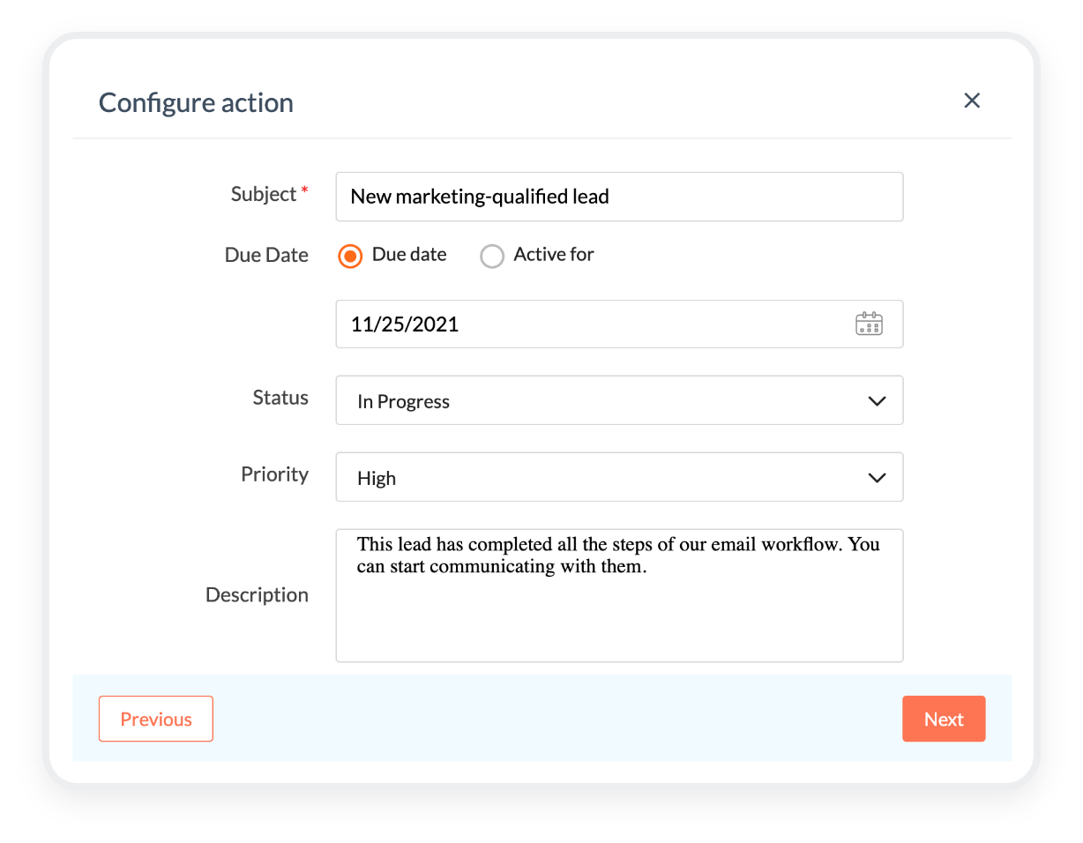Click the Priority dropdown chevron icon
1083x843 pixels.
pyautogui.click(x=878, y=477)
